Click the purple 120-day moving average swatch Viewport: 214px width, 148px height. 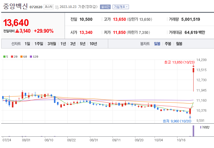[x=31, y=56]
